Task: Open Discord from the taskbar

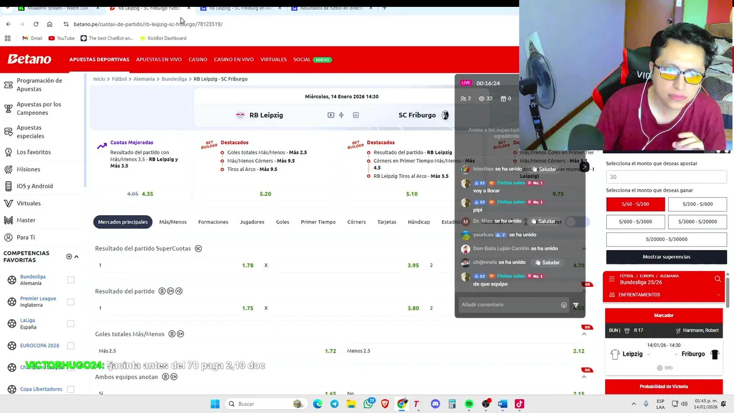Action: [x=435, y=404]
